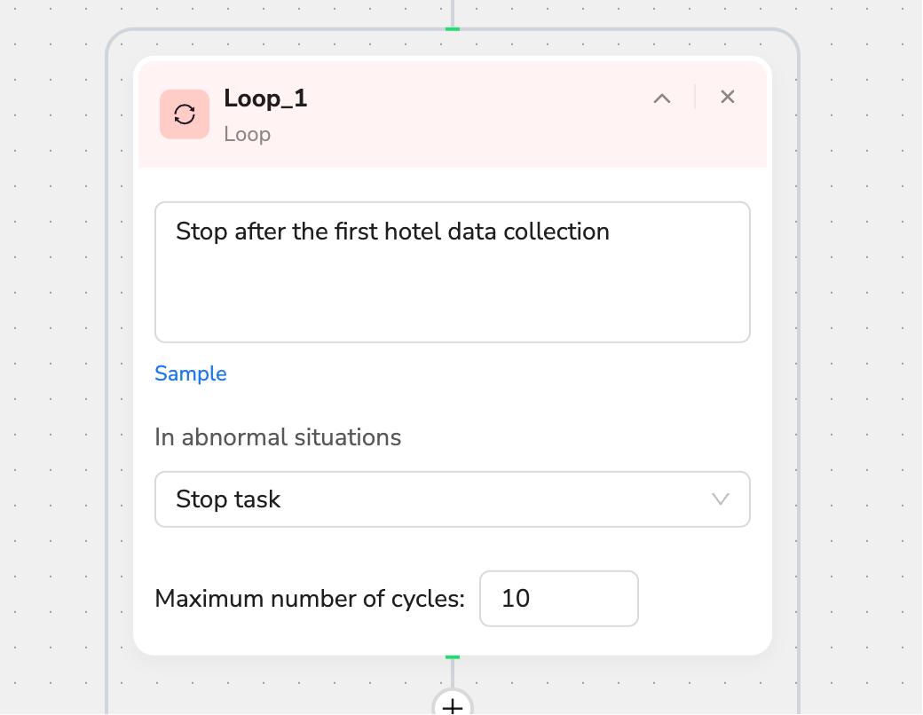Select the pink Loop_1 header bar

(452, 114)
